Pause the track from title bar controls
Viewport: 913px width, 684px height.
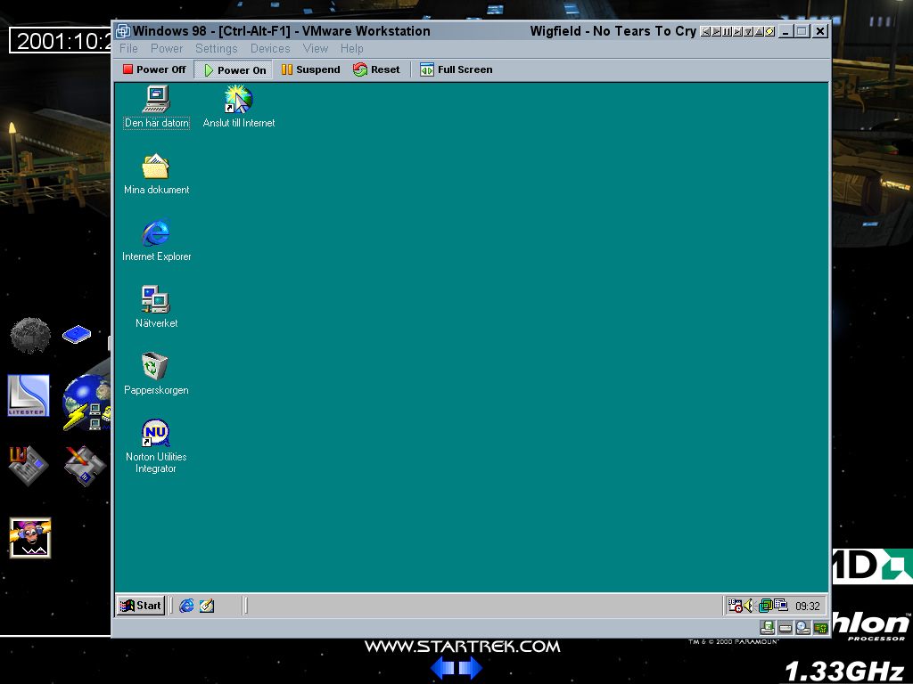[x=727, y=31]
